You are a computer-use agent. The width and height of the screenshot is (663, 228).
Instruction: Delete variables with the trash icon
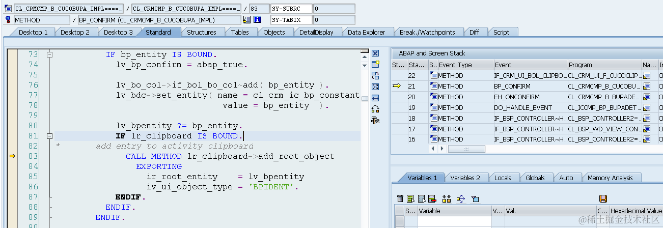[400, 198]
